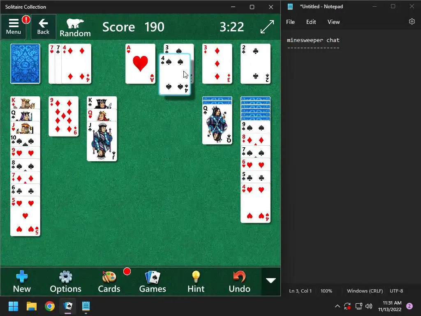The height and width of the screenshot is (316, 421).
Task: Select the King of diamonds in first column
Action: tap(25, 102)
